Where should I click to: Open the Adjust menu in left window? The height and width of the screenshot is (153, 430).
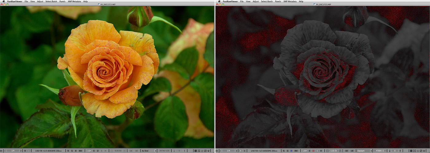[40, 2]
